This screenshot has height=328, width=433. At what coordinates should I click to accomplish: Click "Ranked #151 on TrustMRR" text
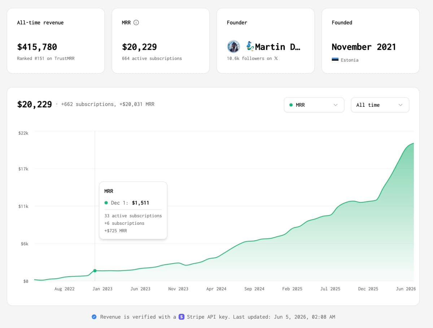(x=46, y=58)
